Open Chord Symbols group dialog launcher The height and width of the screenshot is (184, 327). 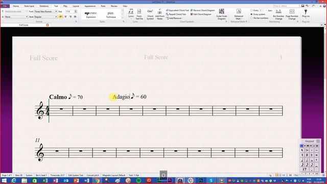pos(226,21)
